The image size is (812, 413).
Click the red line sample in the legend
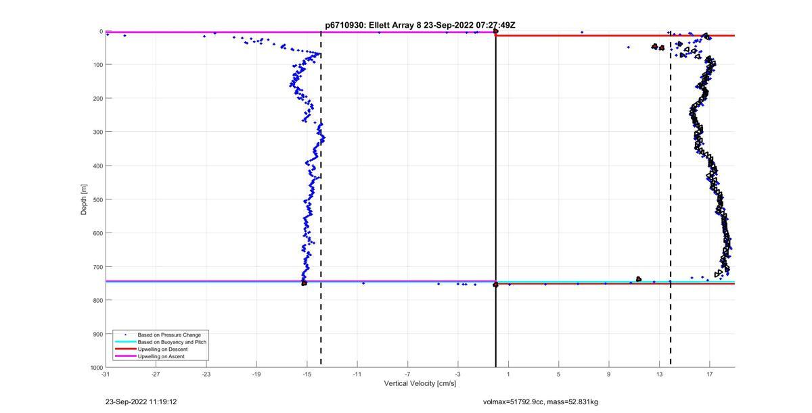pos(125,349)
